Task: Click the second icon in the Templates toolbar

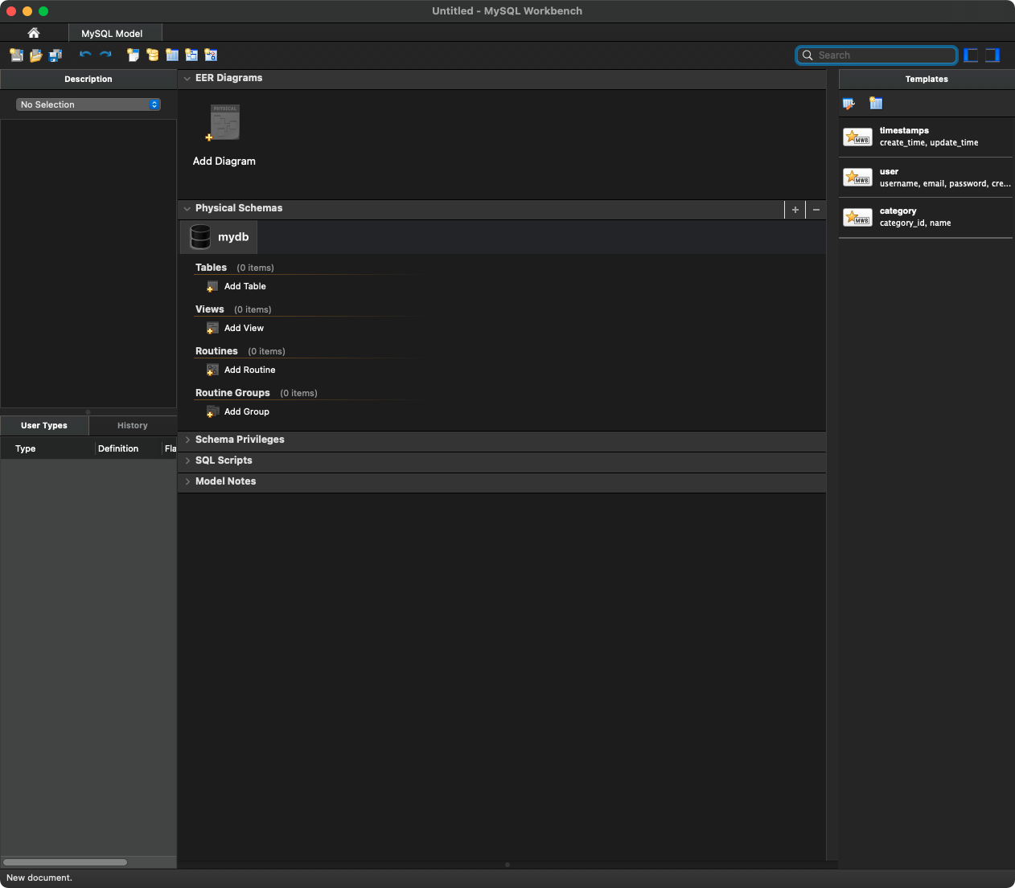Action: tap(876, 104)
